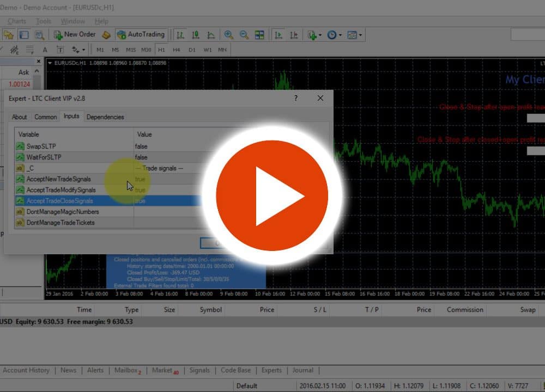Open the News terminal tab
The width and height of the screenshot is (545, 392).
(x=68, y=370)
